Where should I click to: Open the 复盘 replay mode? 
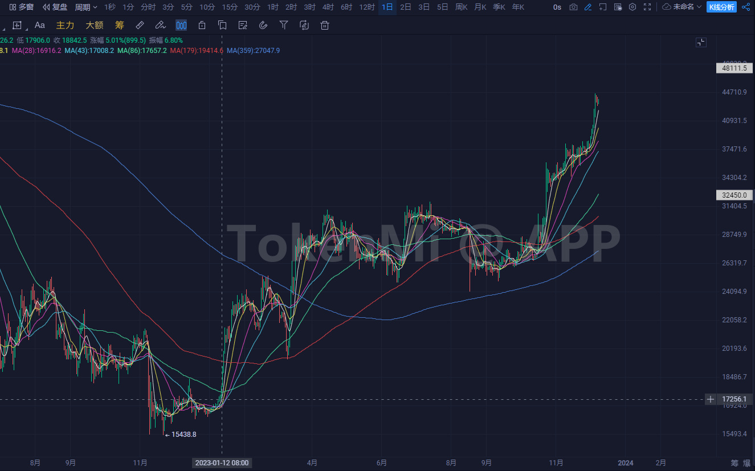tap(55, 7)
